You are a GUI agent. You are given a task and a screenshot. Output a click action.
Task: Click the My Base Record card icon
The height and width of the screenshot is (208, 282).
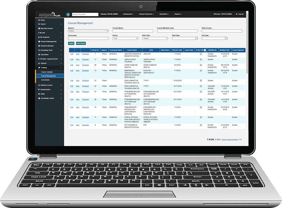tap(39, 29)
